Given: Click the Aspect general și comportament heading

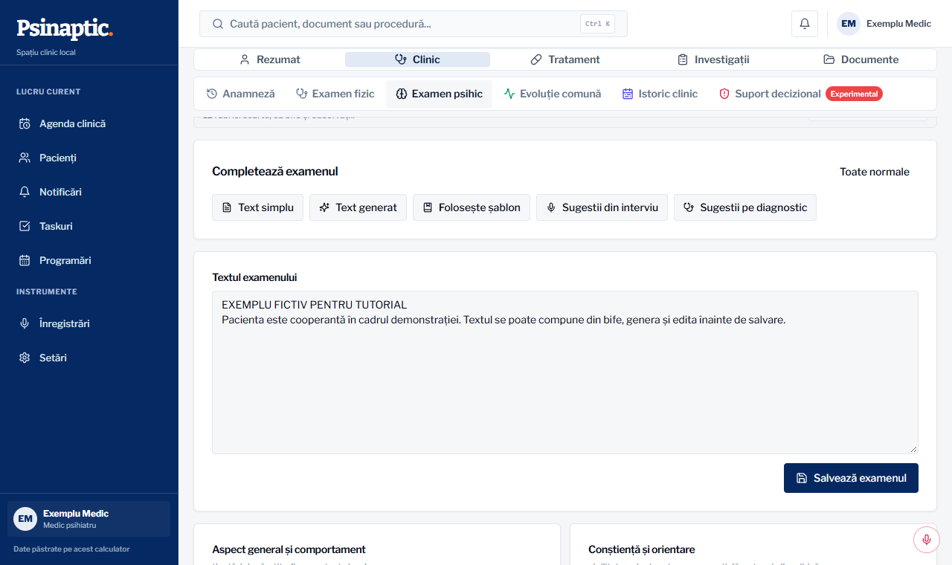Looking at the screenshot, I should [x=289, y=549].
